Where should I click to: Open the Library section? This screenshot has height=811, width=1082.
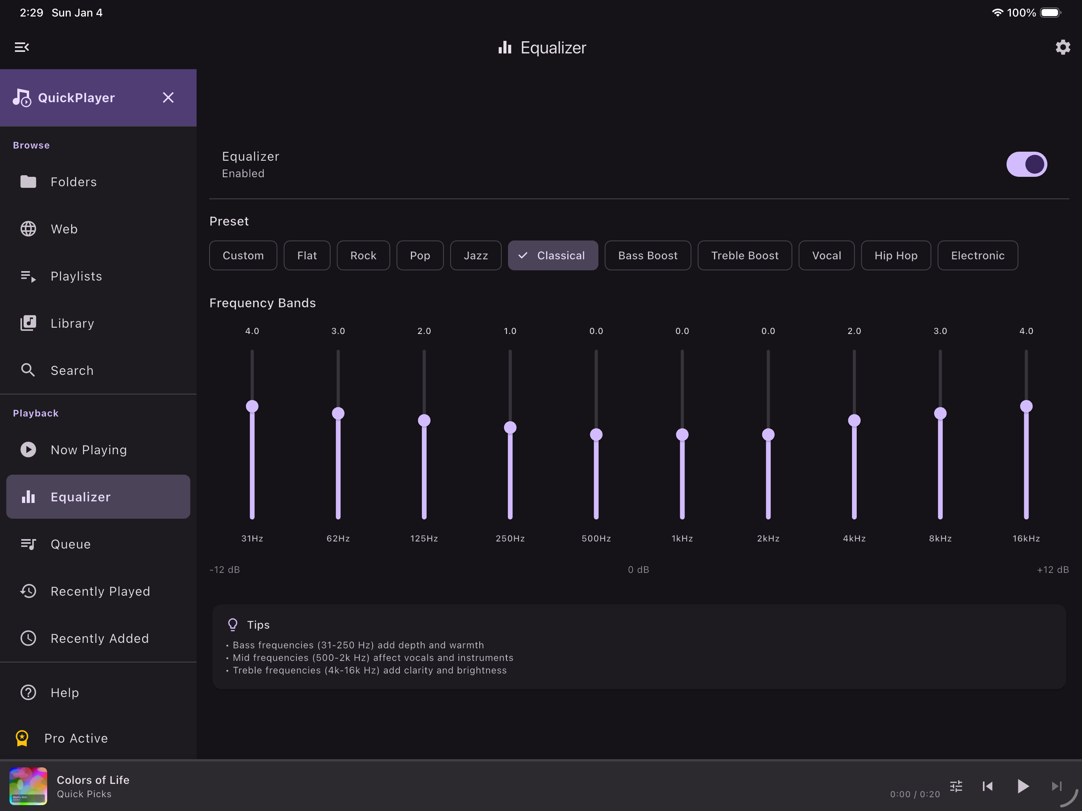tap(72, 323)
